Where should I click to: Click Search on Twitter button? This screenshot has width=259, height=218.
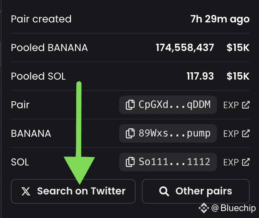[x=73, y=191]
